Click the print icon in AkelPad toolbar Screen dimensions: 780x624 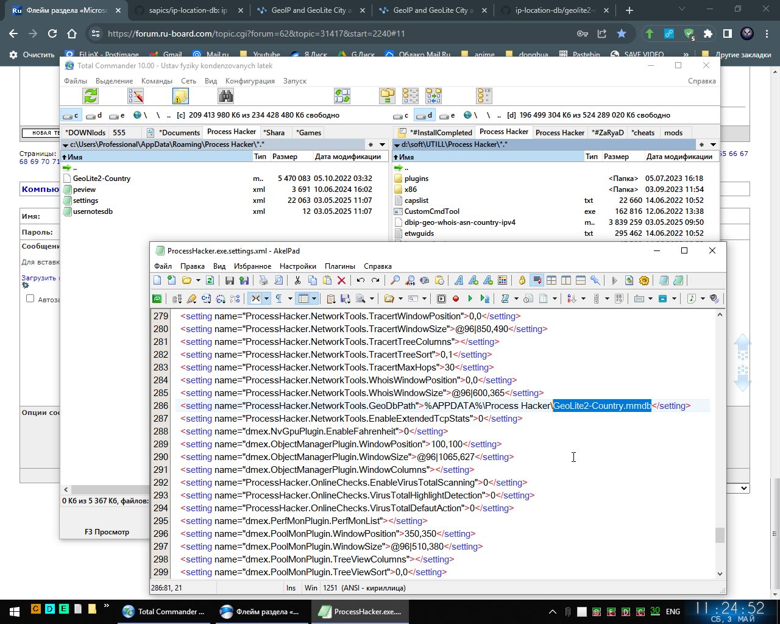[263, 280]
